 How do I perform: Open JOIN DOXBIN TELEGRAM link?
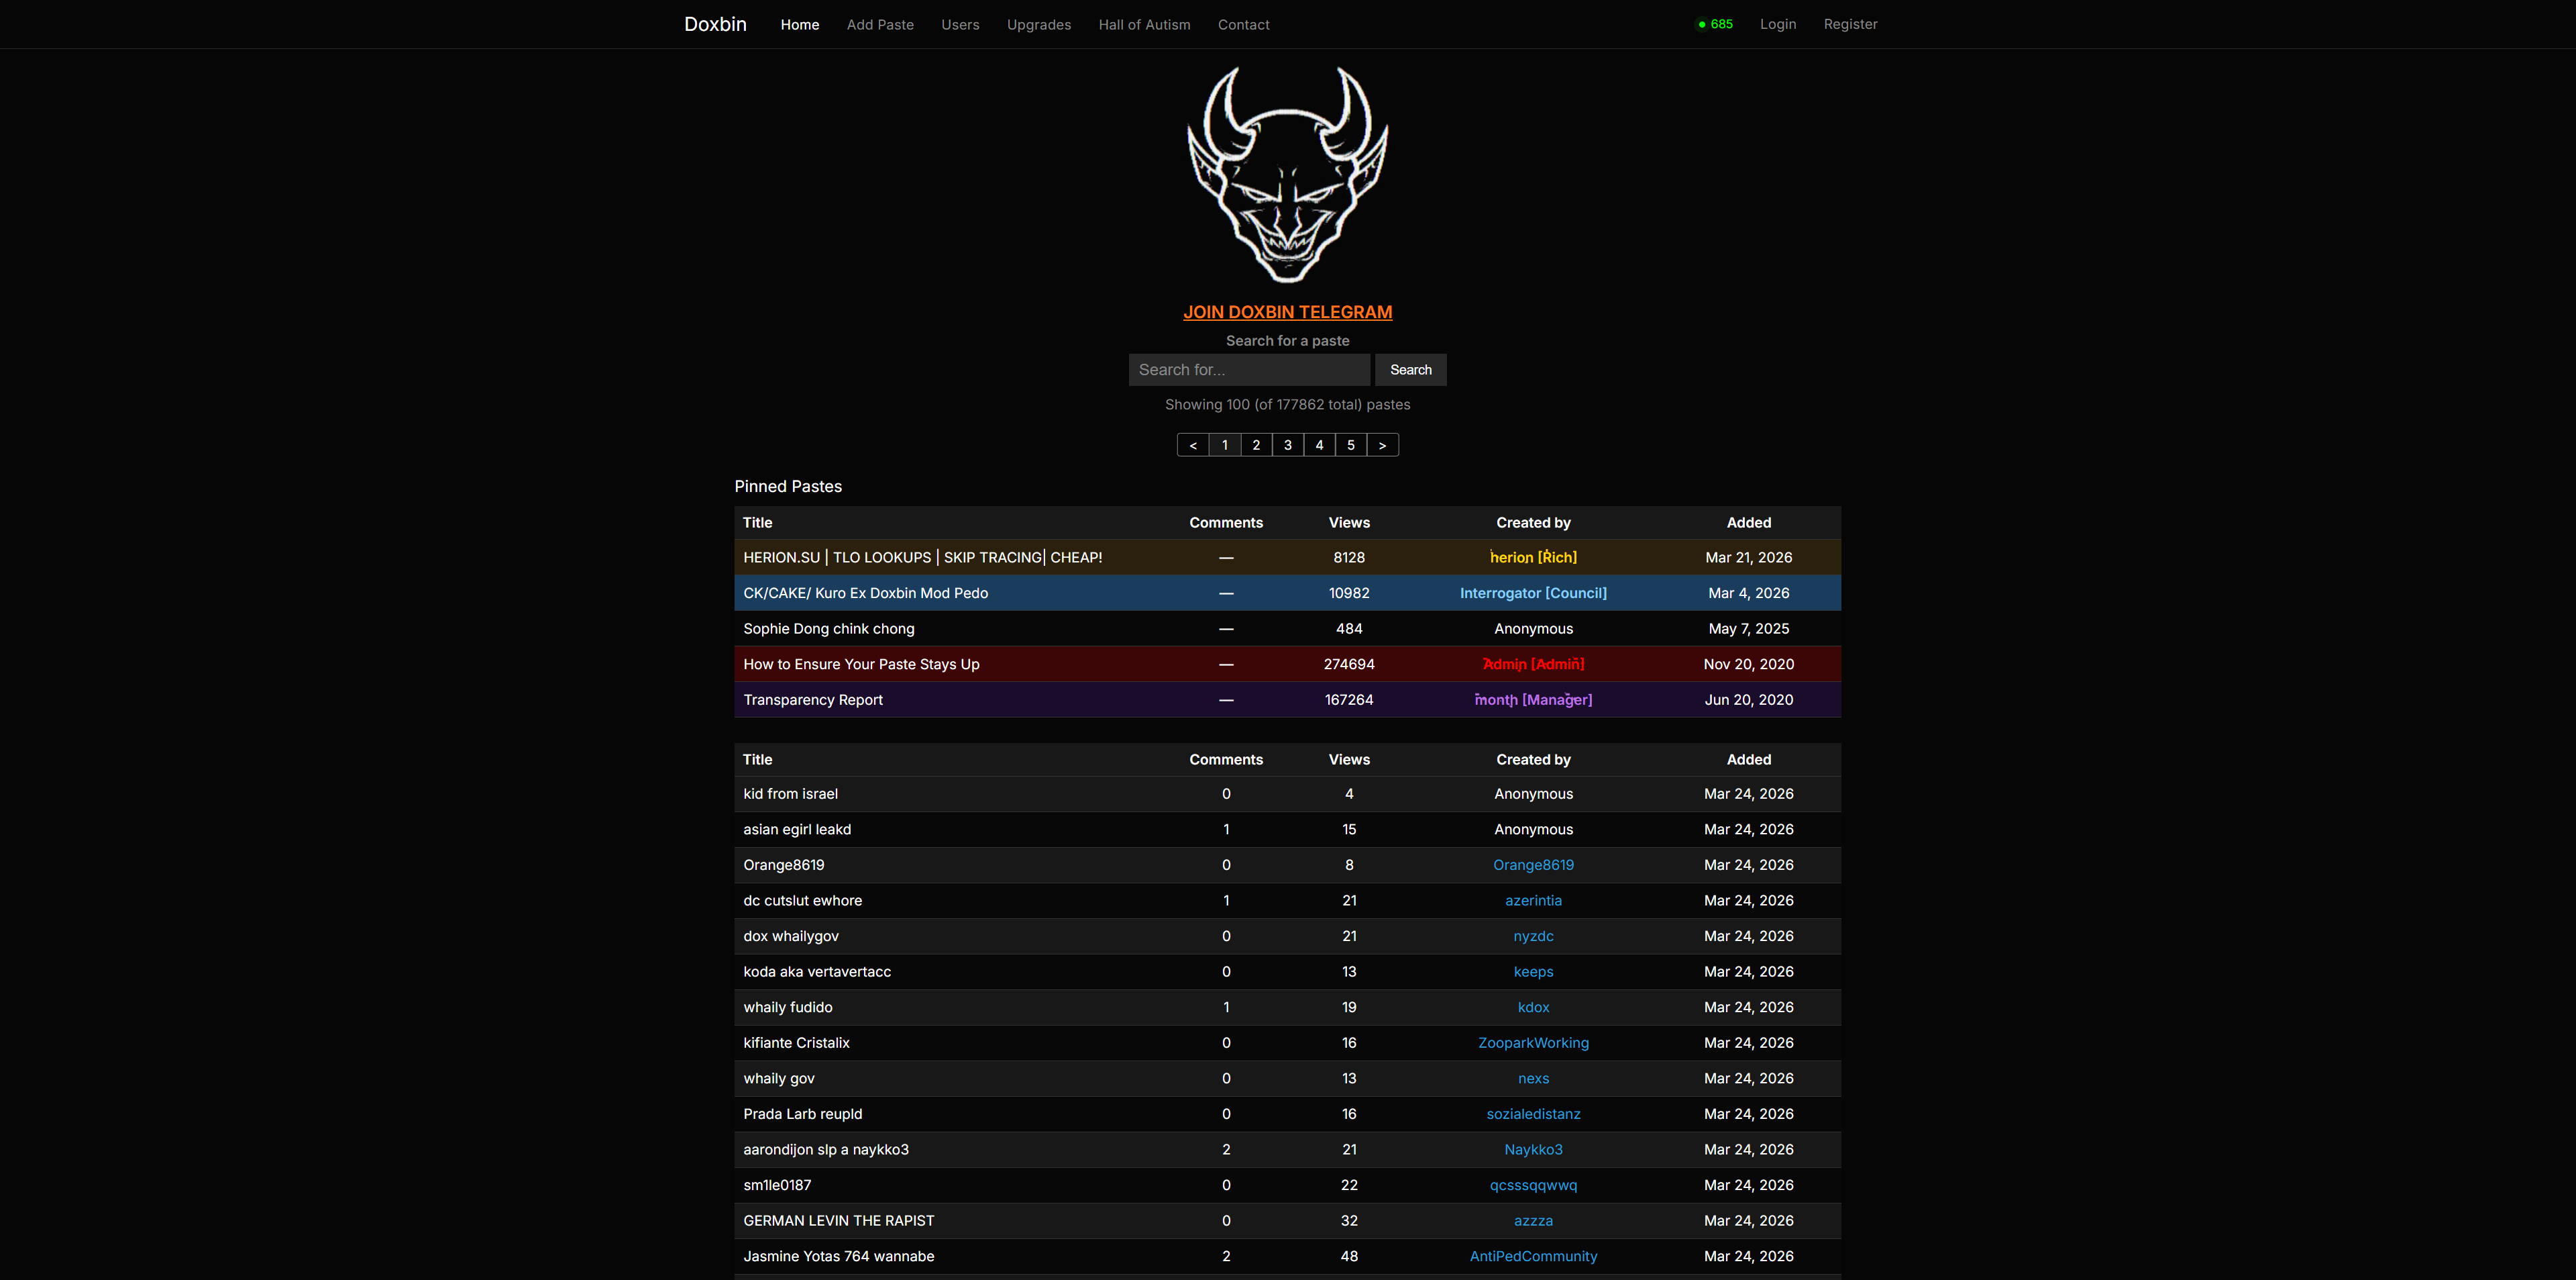tap(1287, 311)
